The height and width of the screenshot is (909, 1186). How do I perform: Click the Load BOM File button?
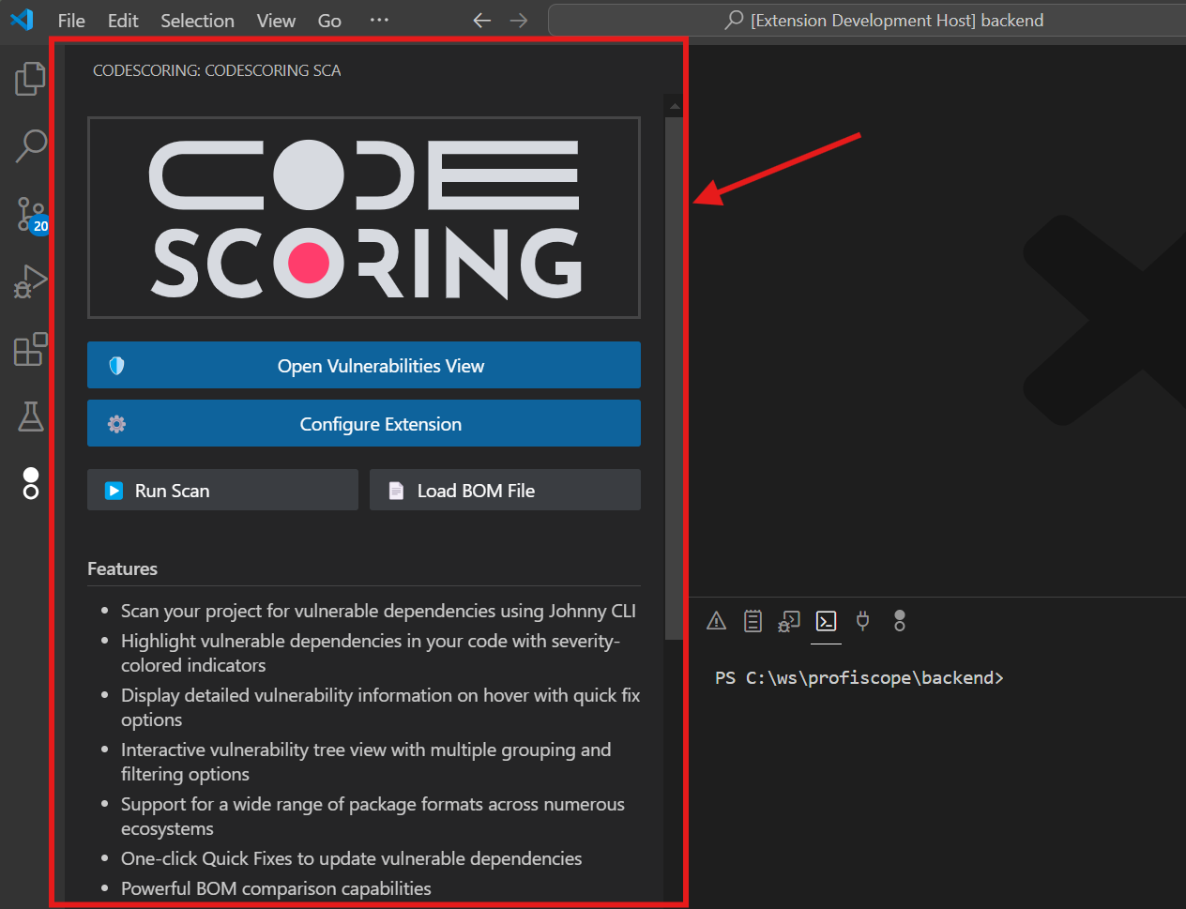[x=505, y=490]
